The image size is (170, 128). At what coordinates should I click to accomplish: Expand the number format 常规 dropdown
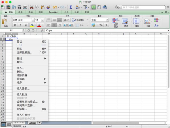point(107,20)
